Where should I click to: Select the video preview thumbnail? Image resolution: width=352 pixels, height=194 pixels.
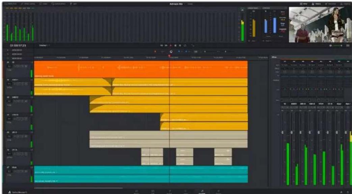pyautogui.click(x=320, y=24)
